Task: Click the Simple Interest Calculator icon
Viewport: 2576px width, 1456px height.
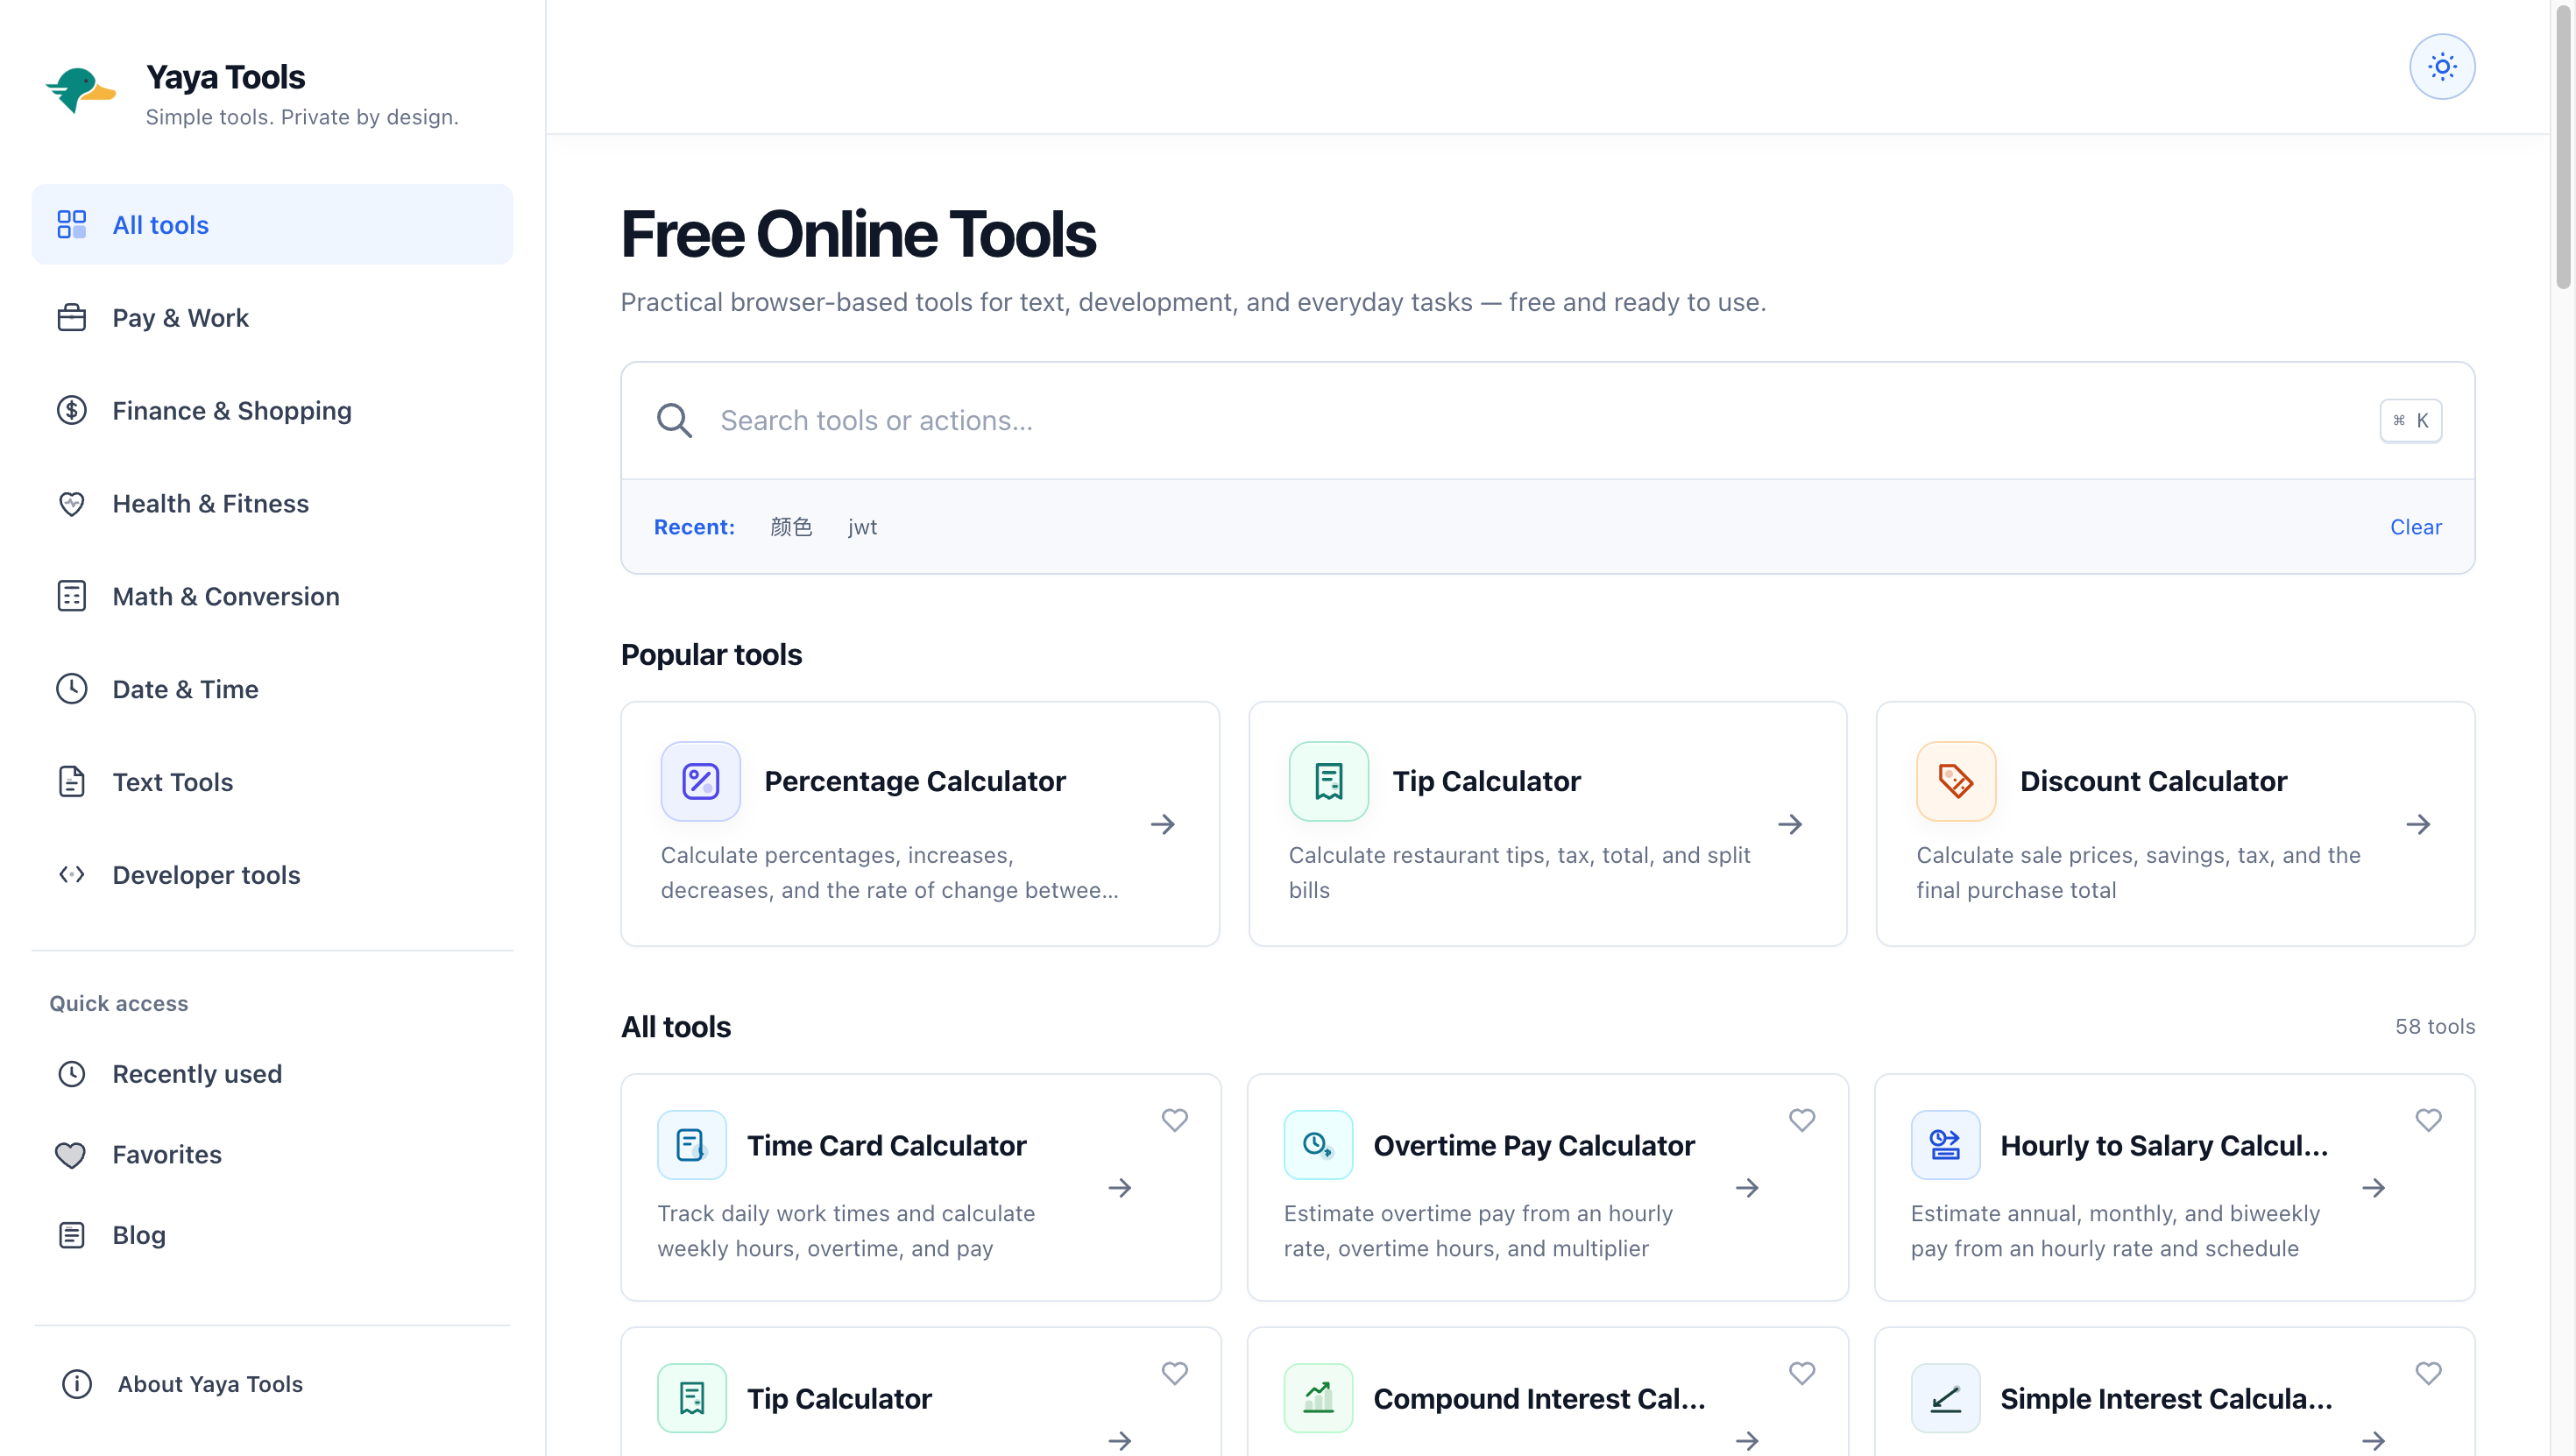Action: (x=1945, y=1398)
